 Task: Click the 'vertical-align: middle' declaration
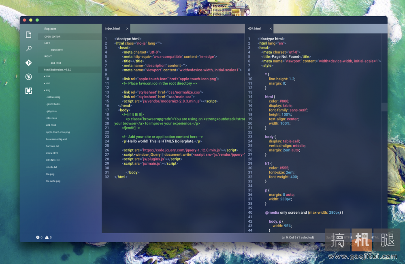287,146
